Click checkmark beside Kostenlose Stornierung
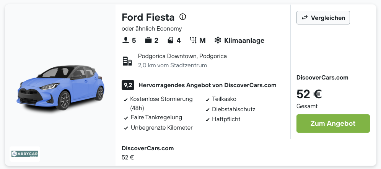Viewport: 381px width, 169px height. [125, 99]
